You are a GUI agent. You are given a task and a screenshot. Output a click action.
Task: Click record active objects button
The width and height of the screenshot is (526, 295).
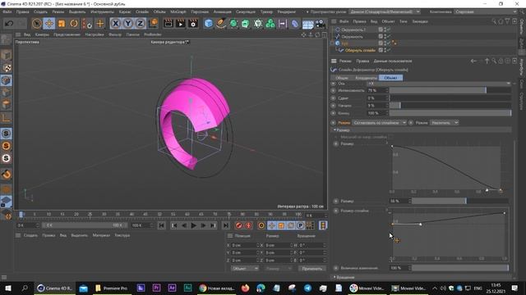(239, 225)
